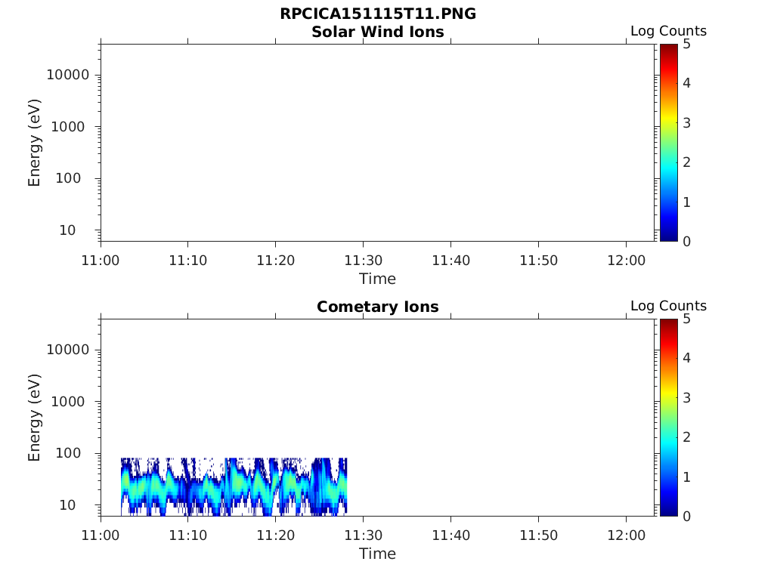This screenshot has height=580, width=774.
Task: Click the 1000 energy tick on top plot
Action: pos(68,127)
